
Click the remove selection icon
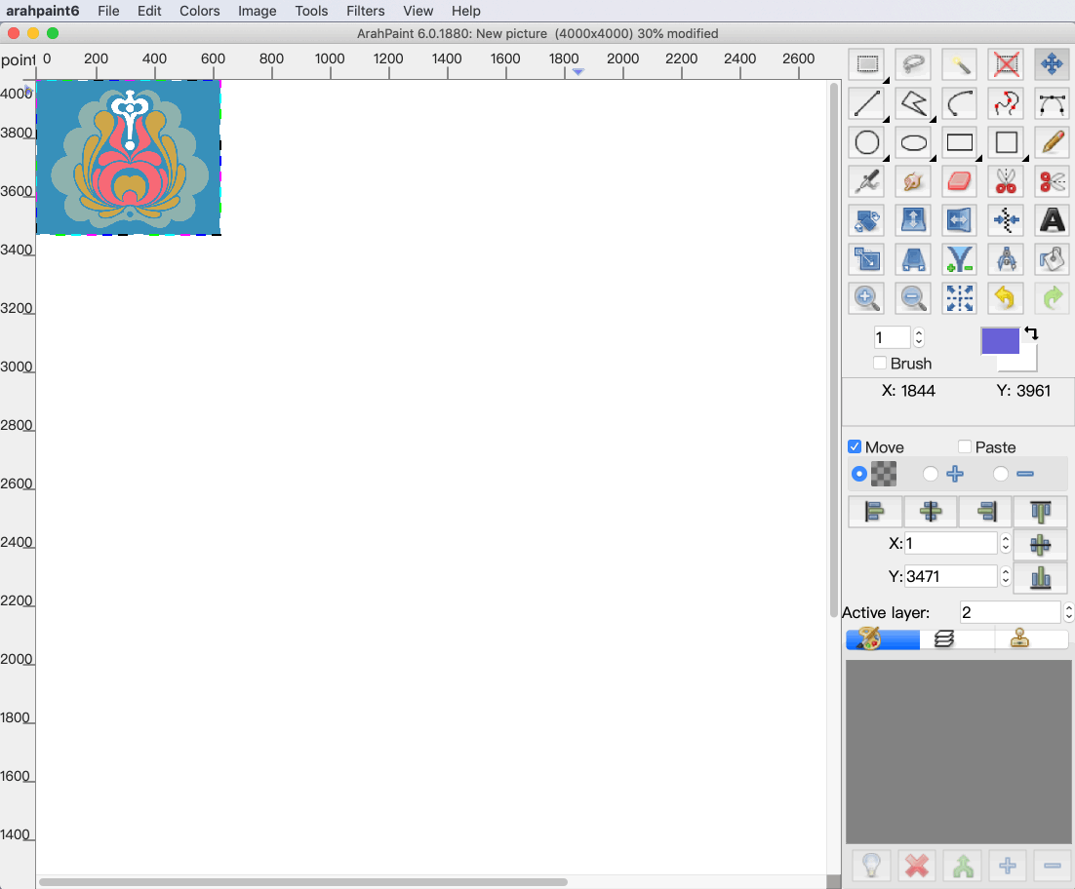tap(1006, 64)
